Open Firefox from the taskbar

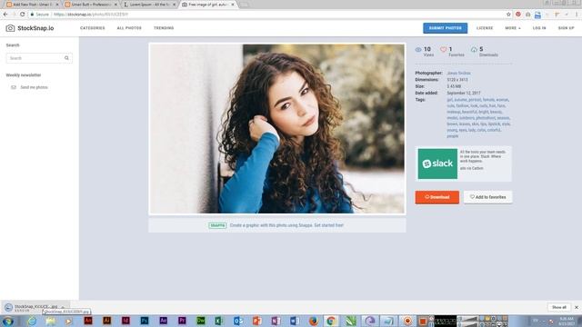coord(313,321)
